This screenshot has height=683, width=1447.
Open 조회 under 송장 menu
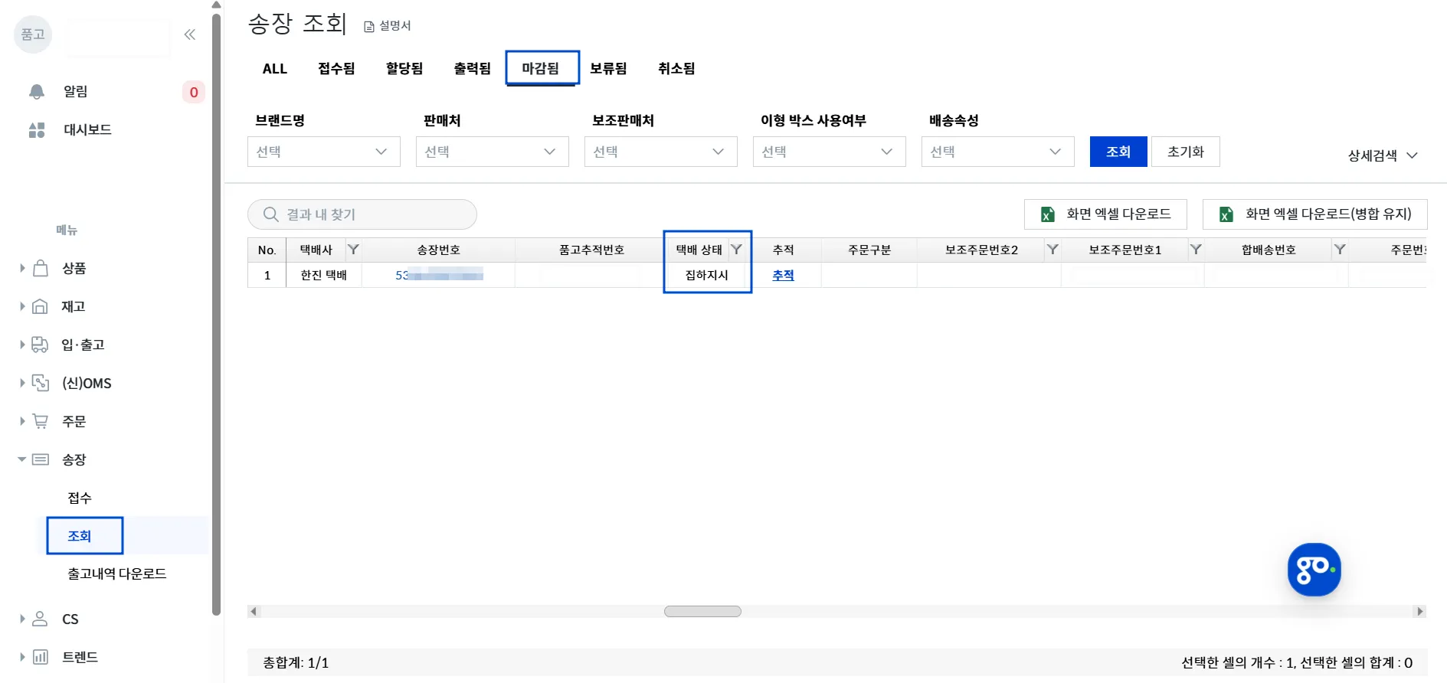point(80,536)
